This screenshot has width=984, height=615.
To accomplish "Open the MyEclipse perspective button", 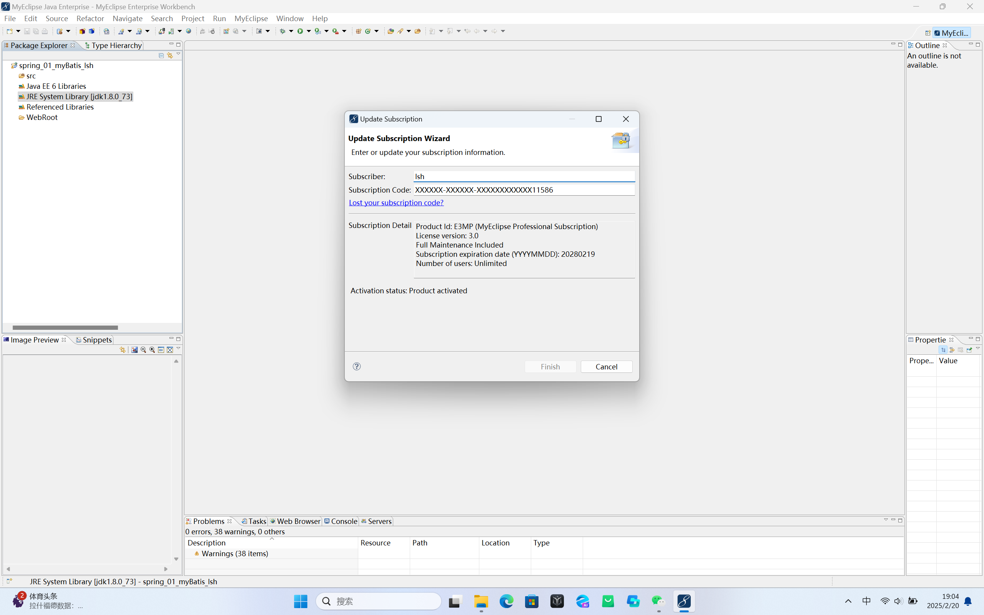I will click(952, 33).
